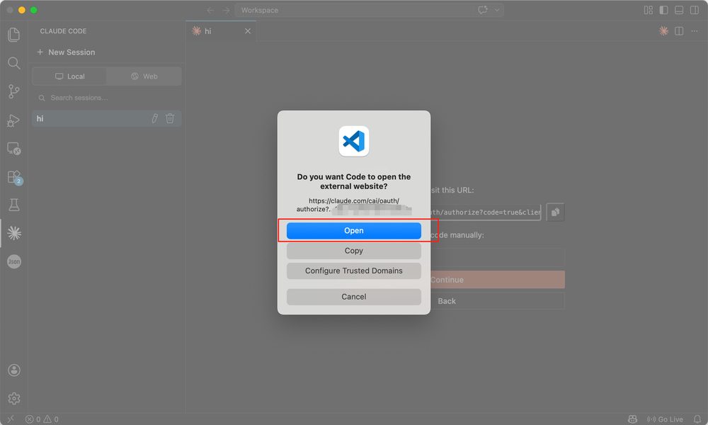708x425 pixels.
Task: Delete the hi session using the trash icon
Action: (x=170, y=118)
